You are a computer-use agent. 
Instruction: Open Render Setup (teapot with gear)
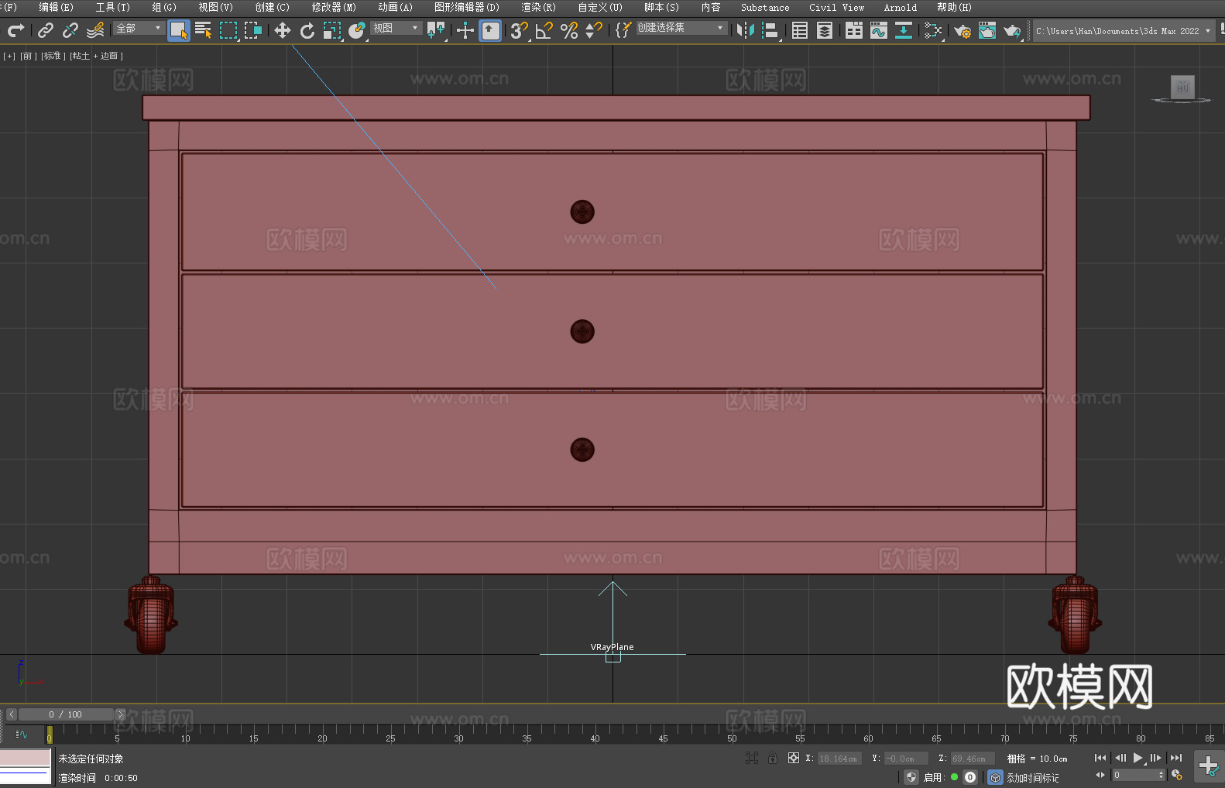click(962, 30)
